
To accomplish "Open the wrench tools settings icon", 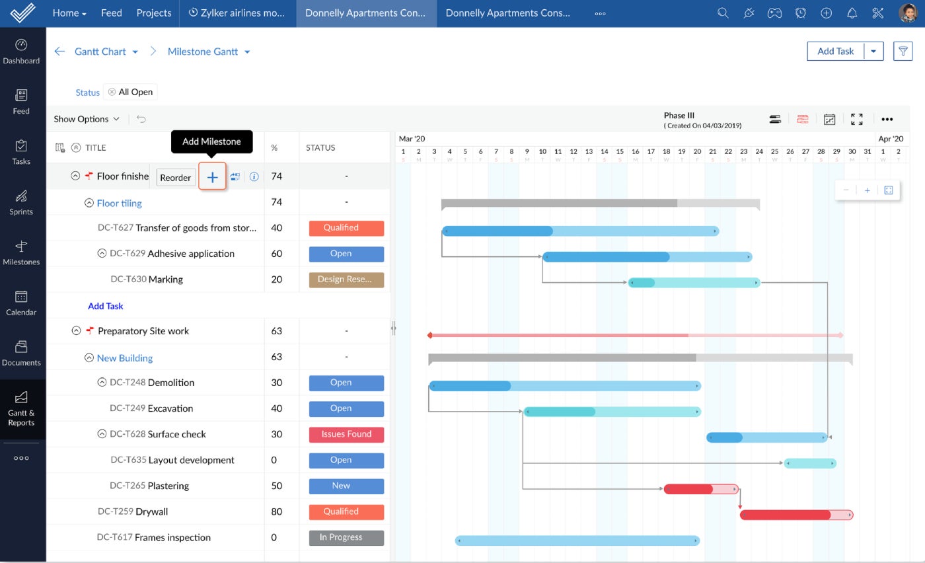I will point(877,13).
